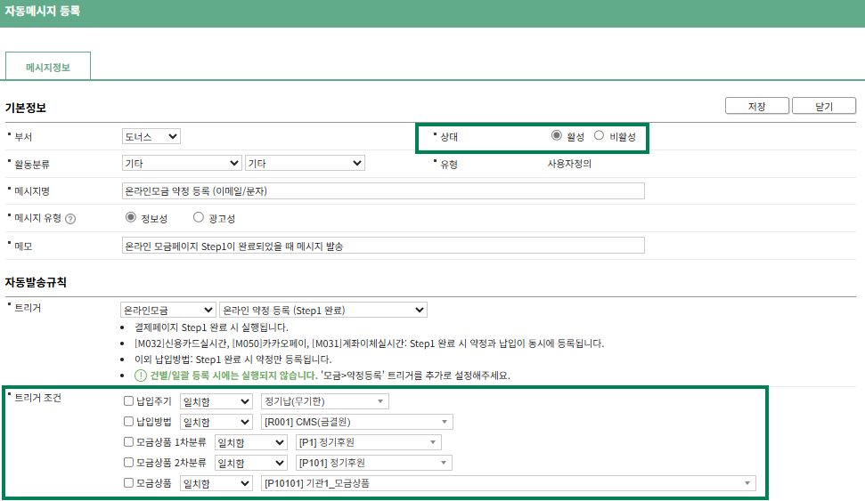Select the 활성 status radio button
The height and width of the screenshot is (501, 865).
pyautogui.click(x=557, y=135)
